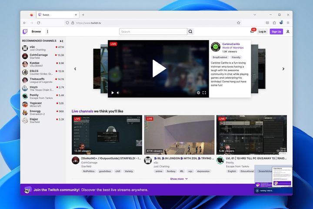Toggle fullscreen on the featured player
The height and width of the screenshot is (209, 313).
point(204,93)
